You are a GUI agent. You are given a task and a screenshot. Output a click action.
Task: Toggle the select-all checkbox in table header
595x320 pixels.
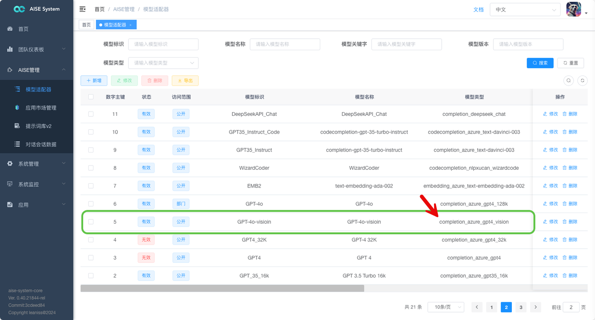pos(91,97)
